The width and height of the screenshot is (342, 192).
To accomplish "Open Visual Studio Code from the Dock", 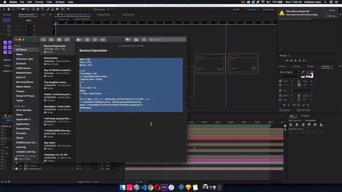I will click(x=143, y=187).
